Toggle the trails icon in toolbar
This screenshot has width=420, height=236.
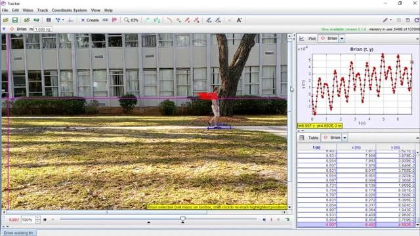pos(147,20)
